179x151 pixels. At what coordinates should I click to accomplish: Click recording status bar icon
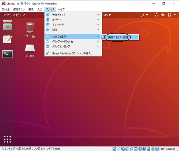pos(144,149)
